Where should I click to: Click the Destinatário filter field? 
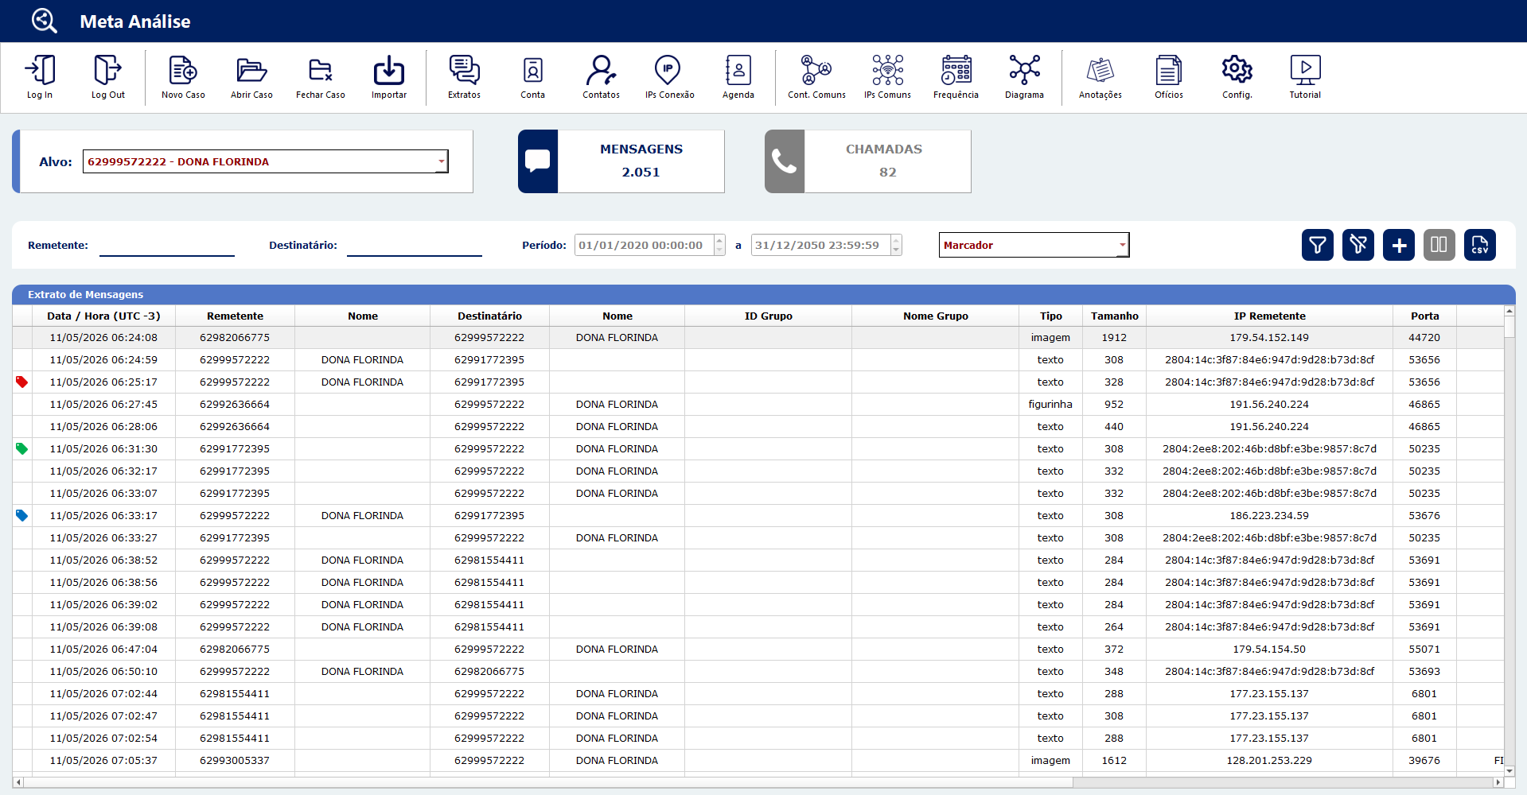click(x=415, y=246)
